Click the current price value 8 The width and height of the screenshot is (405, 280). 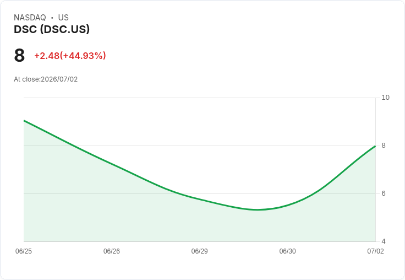(x=19, y=55)
